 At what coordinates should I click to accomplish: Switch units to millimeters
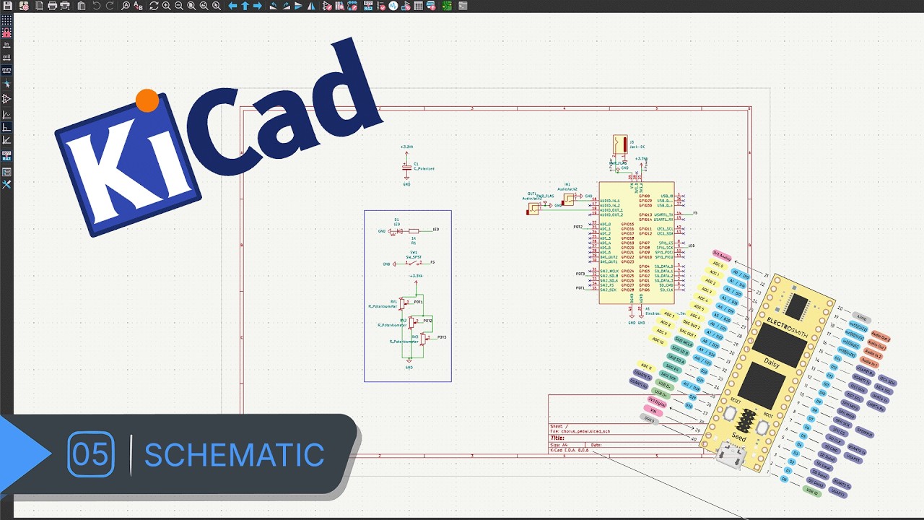[x=6, y=70]
